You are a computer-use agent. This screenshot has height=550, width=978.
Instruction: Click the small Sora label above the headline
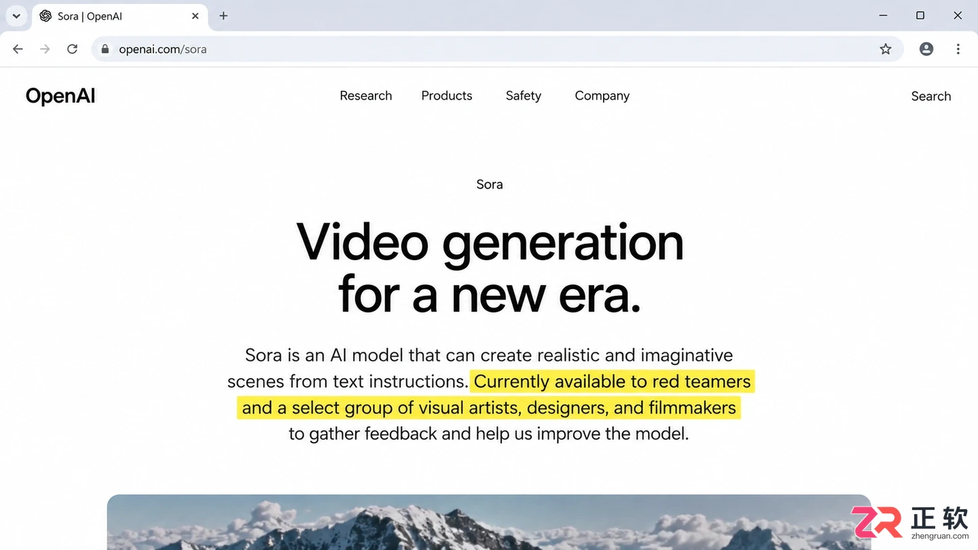490,185
